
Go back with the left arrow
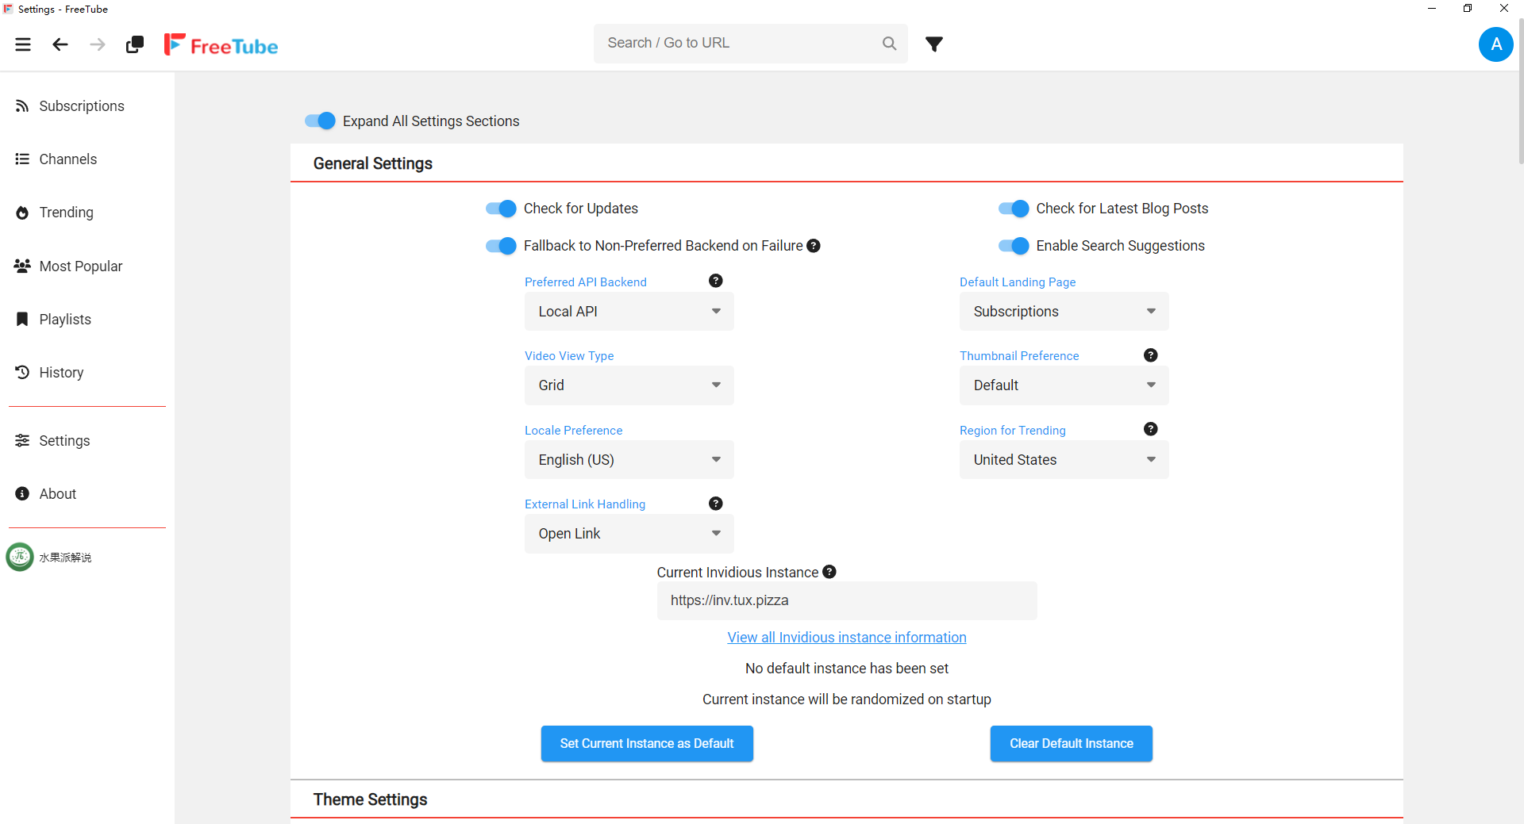pyautogui.click(x=60, y=44)
